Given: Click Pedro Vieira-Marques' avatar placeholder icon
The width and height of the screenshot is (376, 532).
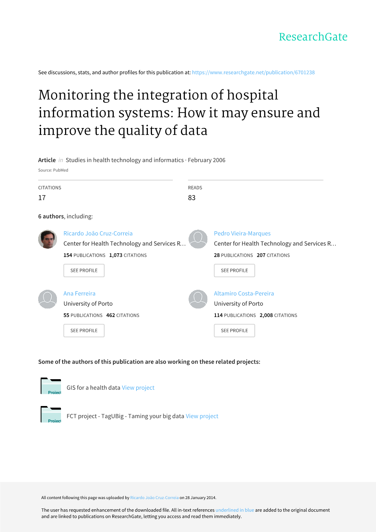Looking at the screenshot, I should pyautogui.click(x=198, y=239).
